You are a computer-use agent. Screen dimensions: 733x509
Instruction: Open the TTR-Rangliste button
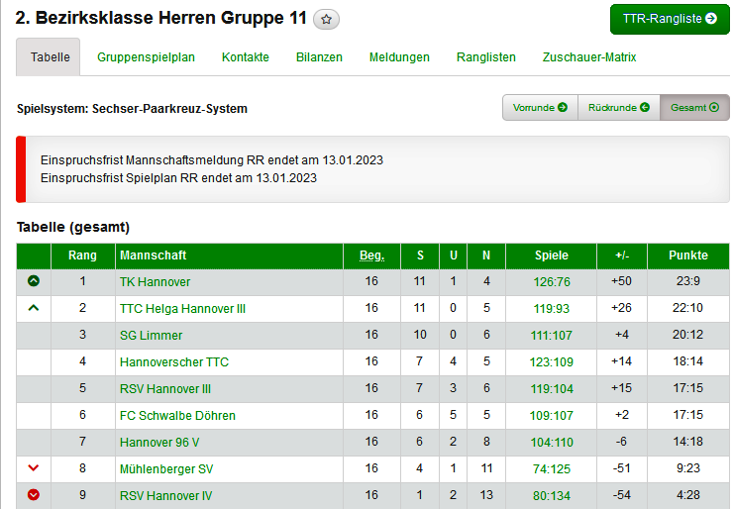(670, 19)
